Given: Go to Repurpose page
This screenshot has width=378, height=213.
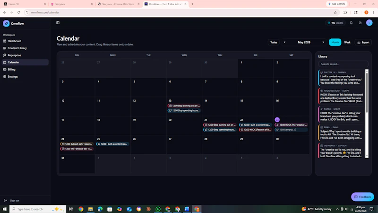Looking at the screenshot, I should (x=25, y=55).
